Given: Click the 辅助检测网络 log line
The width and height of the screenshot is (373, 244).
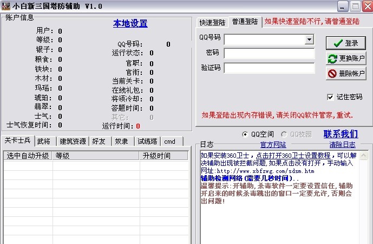Looking at the screenshot, I should (250, 178).
